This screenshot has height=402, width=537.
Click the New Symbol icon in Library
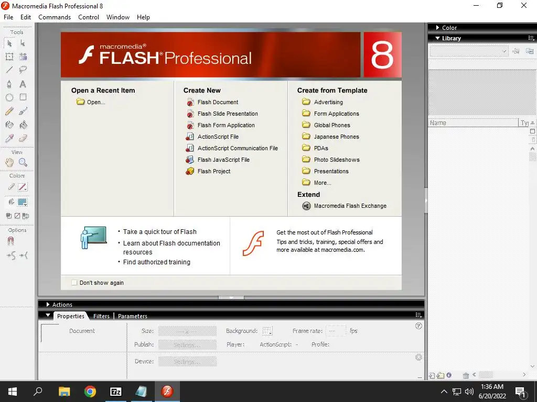point(432,375)
